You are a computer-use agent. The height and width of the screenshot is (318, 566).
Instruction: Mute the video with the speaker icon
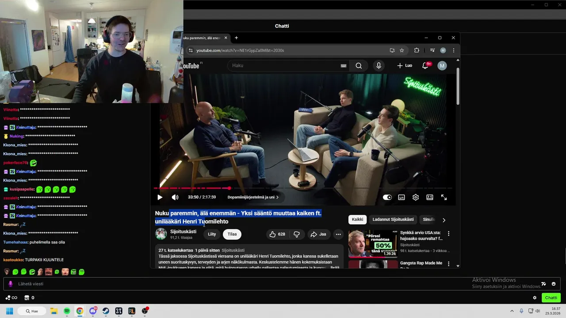pos(175,197)
